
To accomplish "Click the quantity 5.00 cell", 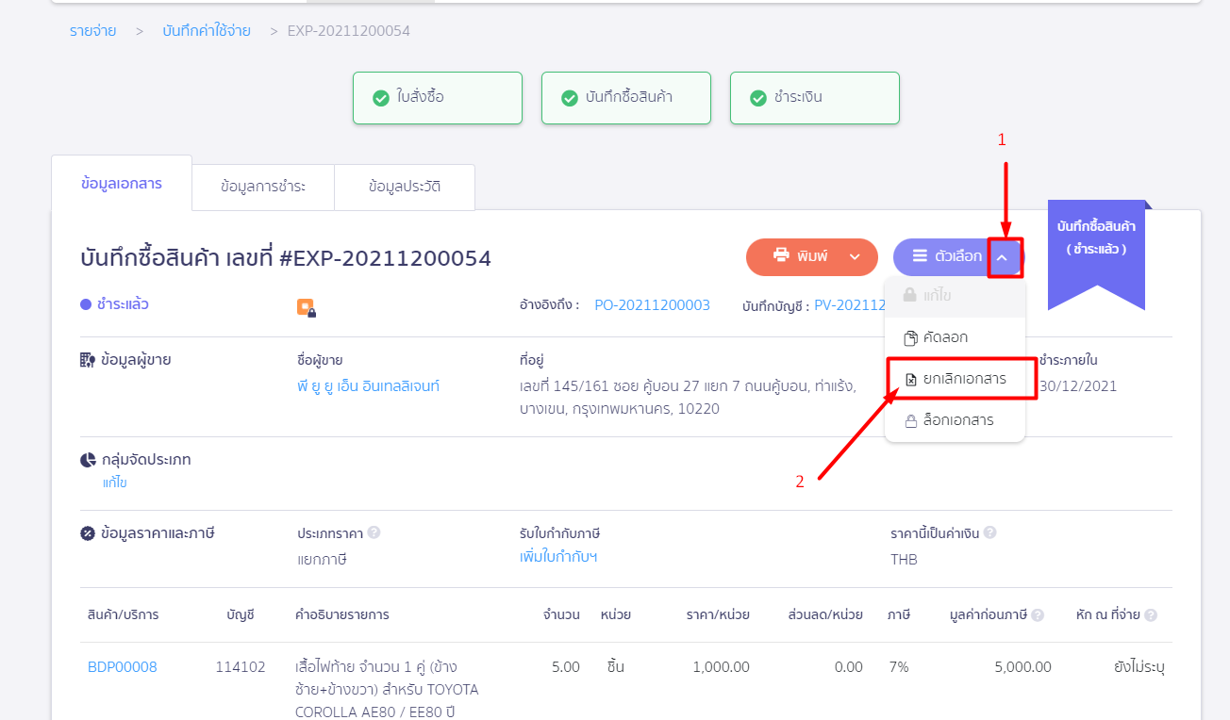I will [565, 667].
